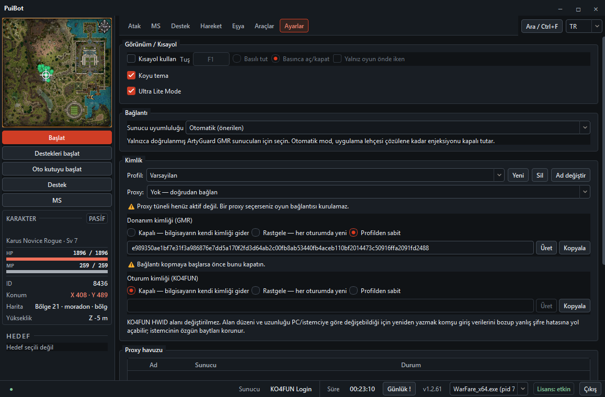Select Kapalı under Donanım kimliği (GMR)
This screenshot has height=397, width=605.
(x=131, y=233)
